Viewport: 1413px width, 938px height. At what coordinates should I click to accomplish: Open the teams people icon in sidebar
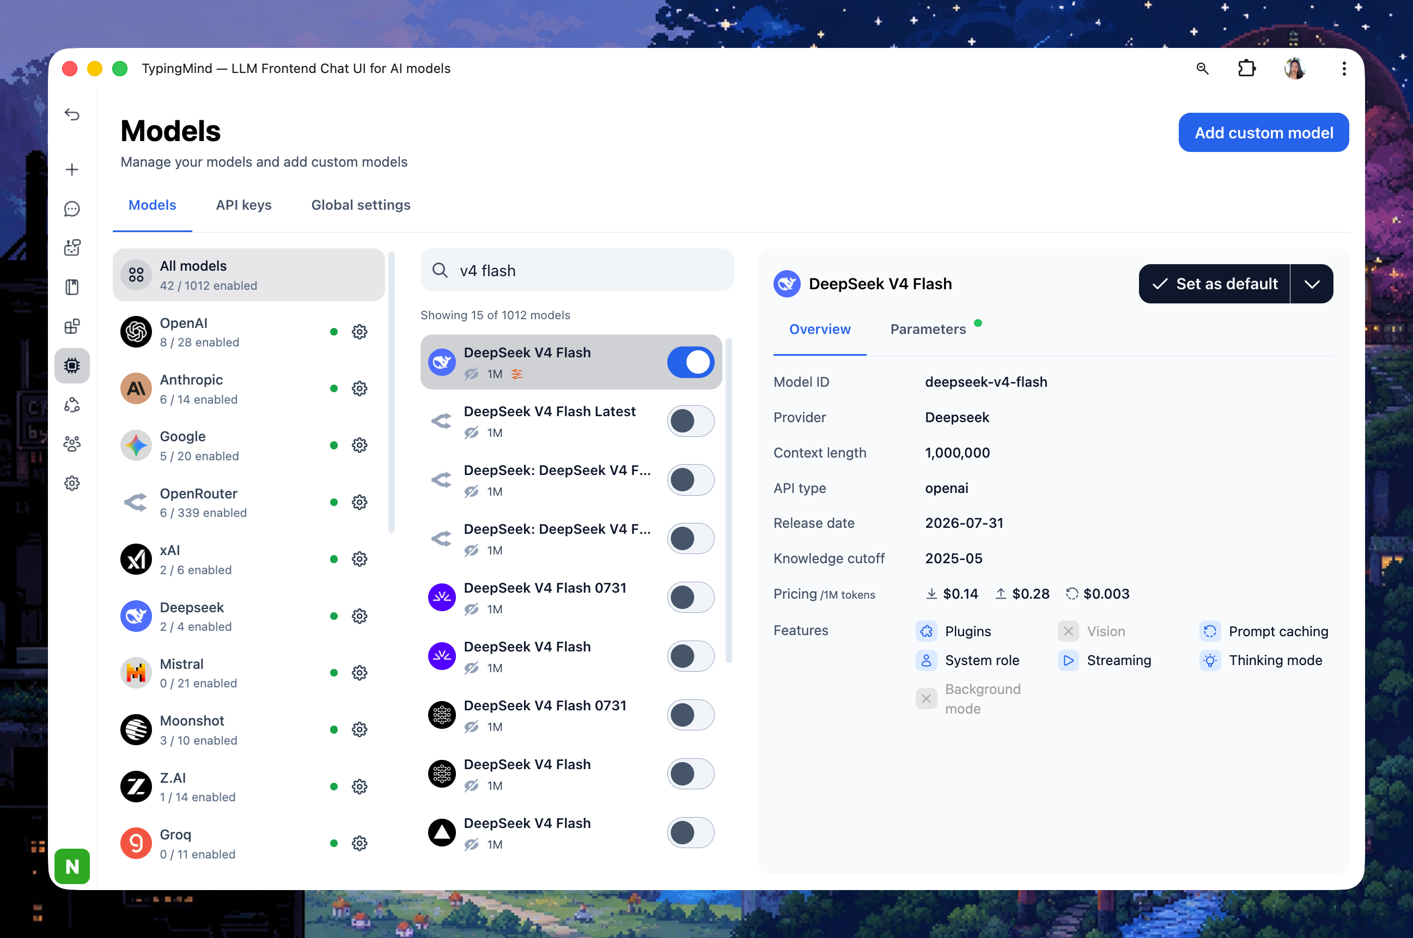[72, 444]
